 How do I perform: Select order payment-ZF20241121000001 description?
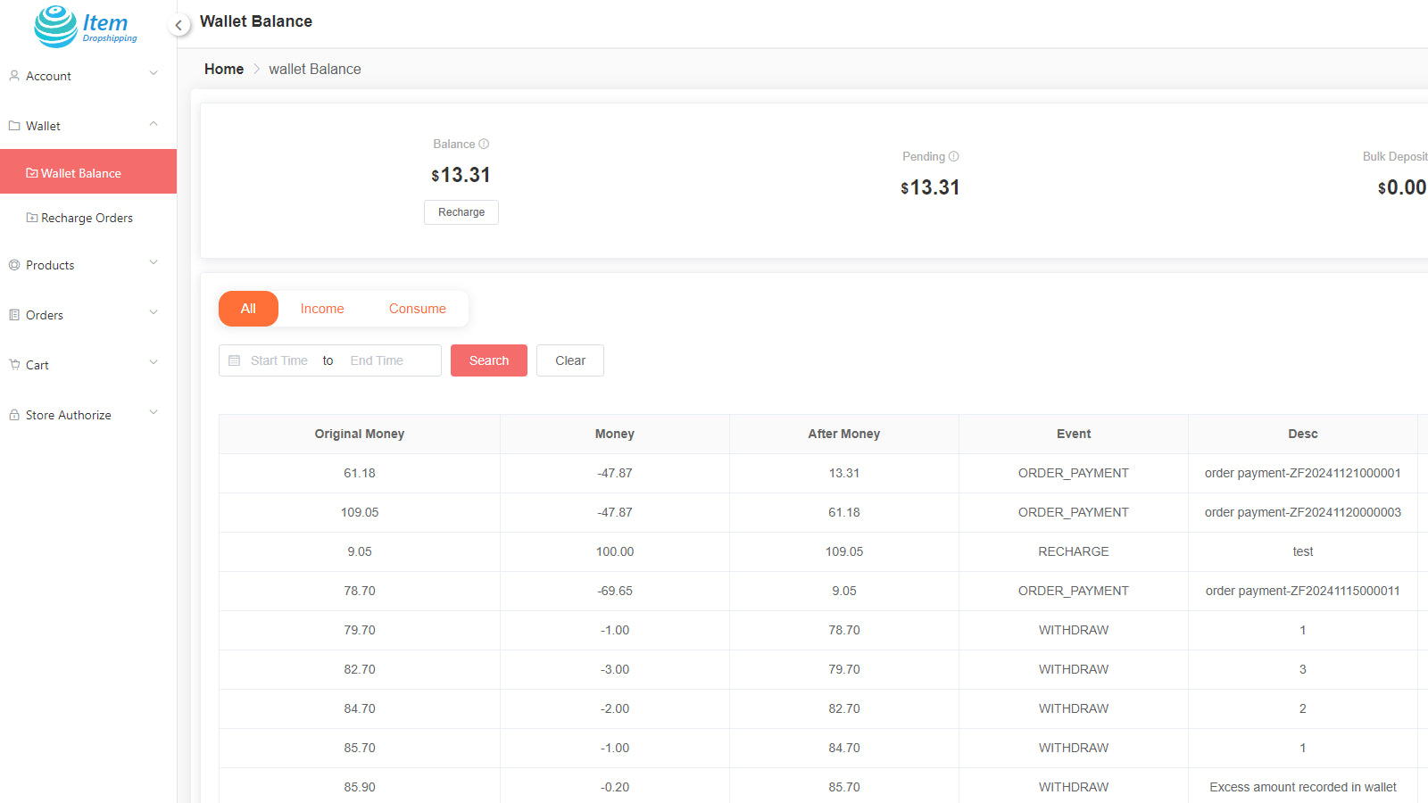pyautogui.click(x=1303, y=473)
